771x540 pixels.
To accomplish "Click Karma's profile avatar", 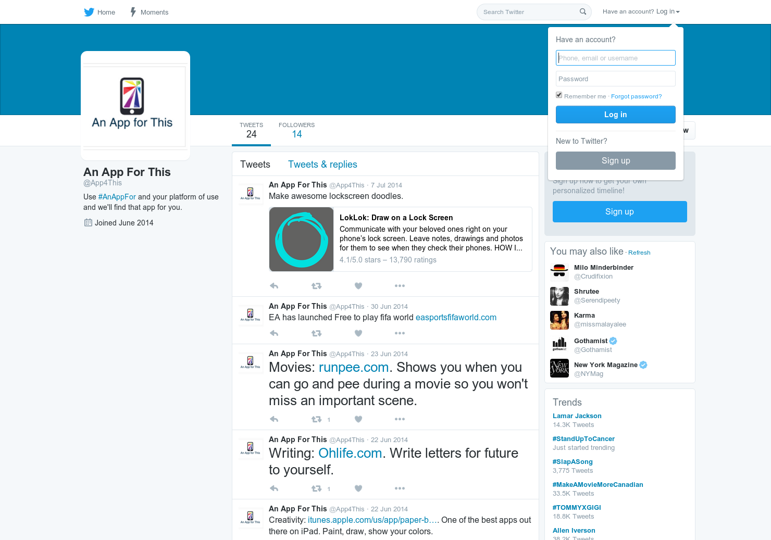I will tap(559, 320).
